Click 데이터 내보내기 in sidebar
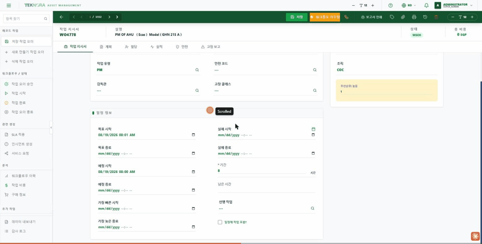482x244 pixels. point(26,222)
